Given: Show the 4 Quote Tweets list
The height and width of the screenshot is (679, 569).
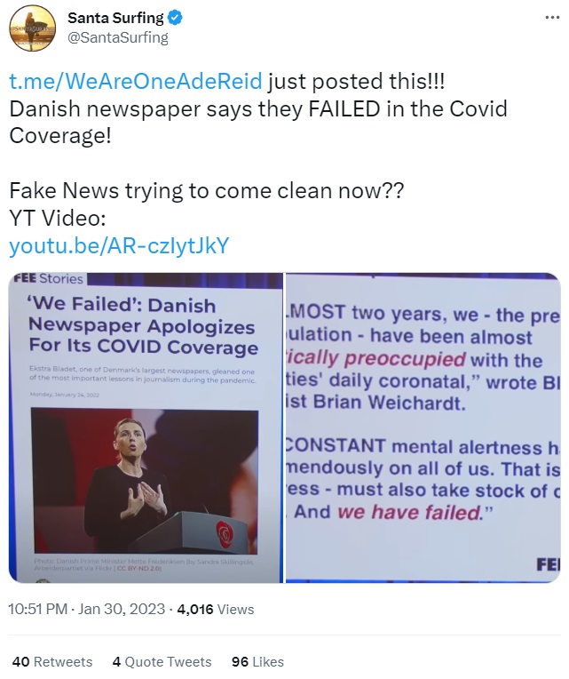Looking at the screenshot, I should [x=162, y=662].
